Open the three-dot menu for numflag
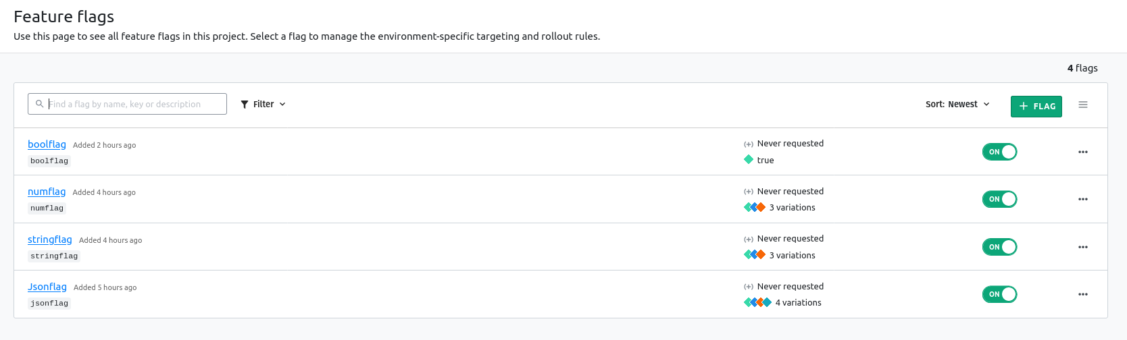Image resolution: width=1127 pixels, height=340 pixels. [x=1082, y=199]
